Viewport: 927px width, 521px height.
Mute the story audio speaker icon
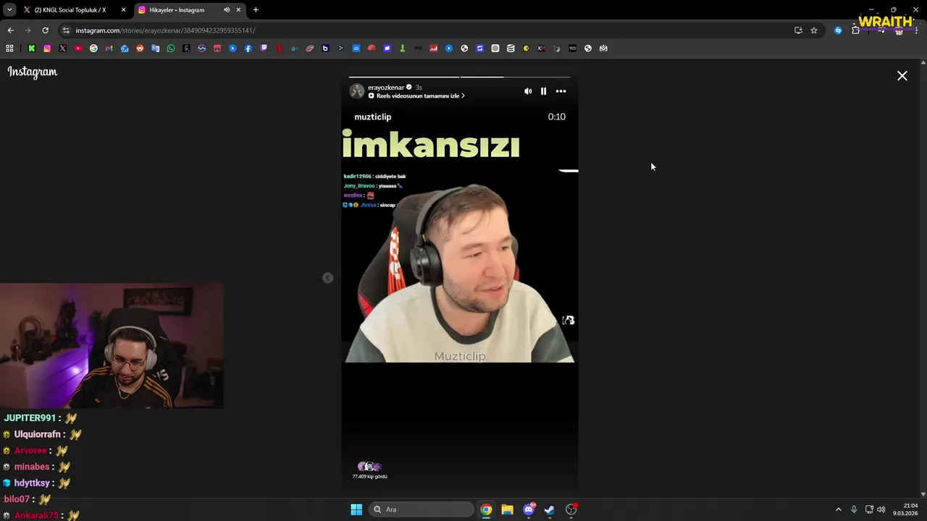[528, 91]
